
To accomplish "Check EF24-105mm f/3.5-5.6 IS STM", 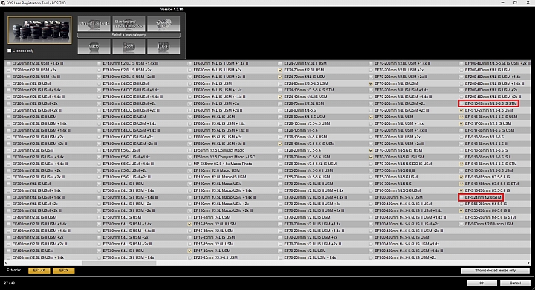I will coord(280,90).
